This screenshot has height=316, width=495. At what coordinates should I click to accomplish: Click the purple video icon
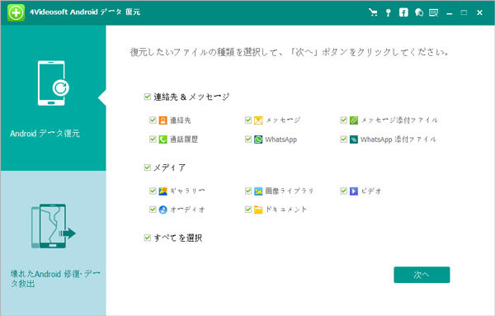click(354, 191)
